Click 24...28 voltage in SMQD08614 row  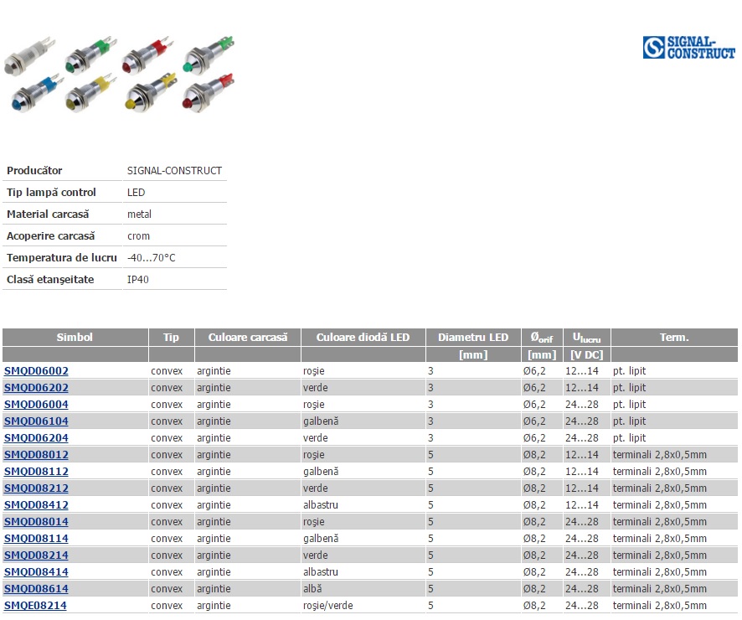click(x=582, y=589)
